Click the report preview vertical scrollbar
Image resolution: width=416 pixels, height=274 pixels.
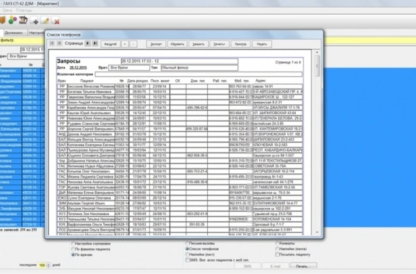(x=317, y=135)
